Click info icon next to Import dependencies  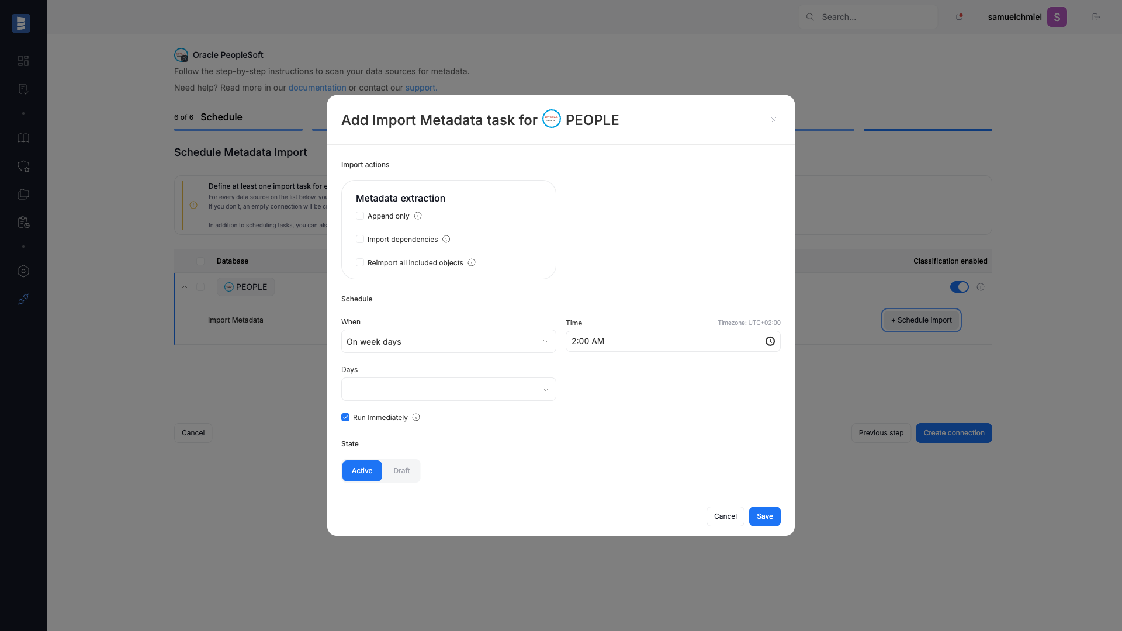coord(446,239)
